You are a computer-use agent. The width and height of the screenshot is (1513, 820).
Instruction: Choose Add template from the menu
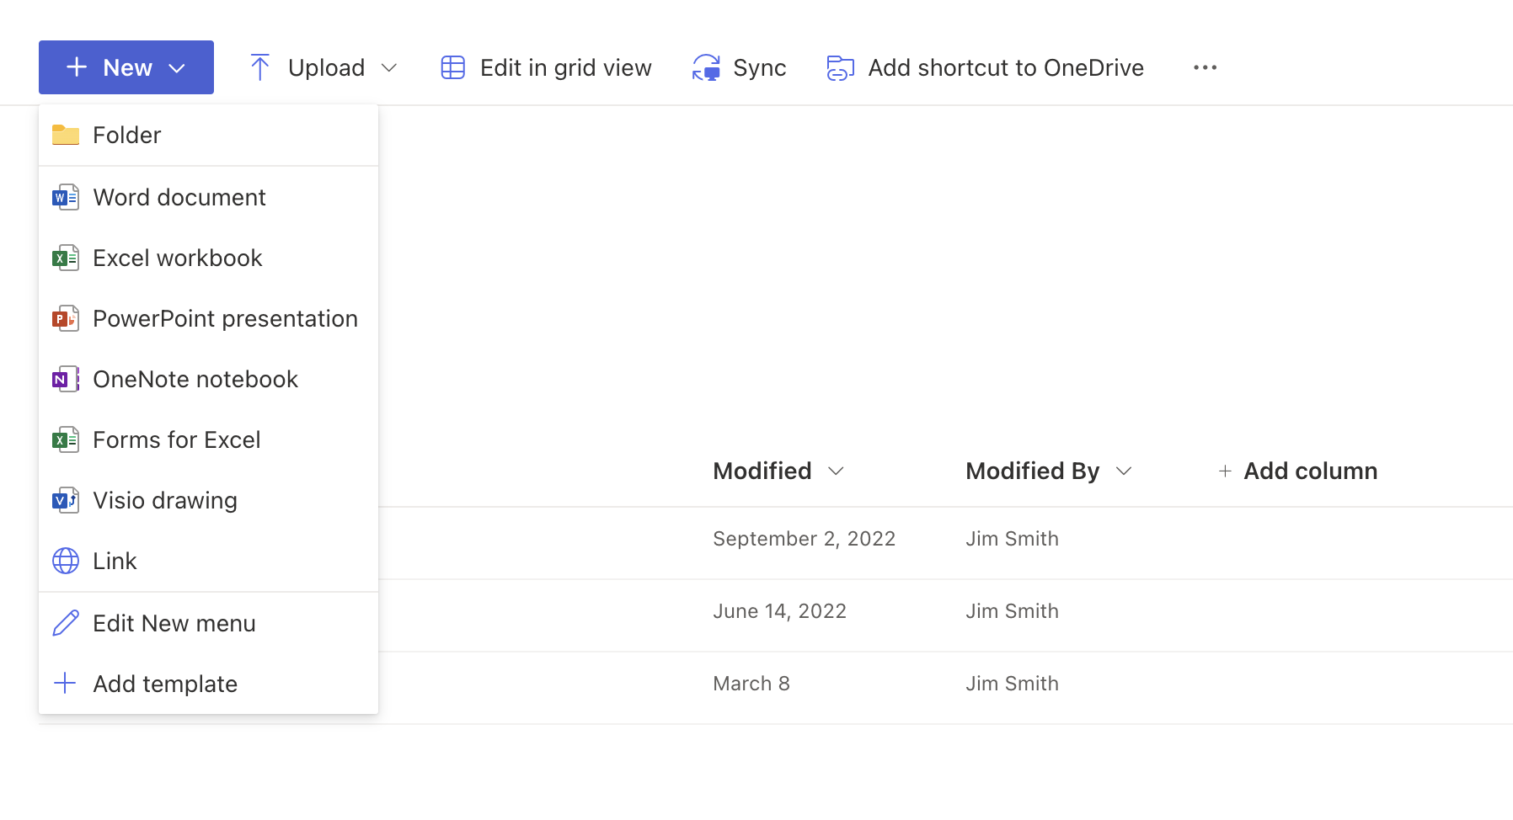(x=165, y=684)
